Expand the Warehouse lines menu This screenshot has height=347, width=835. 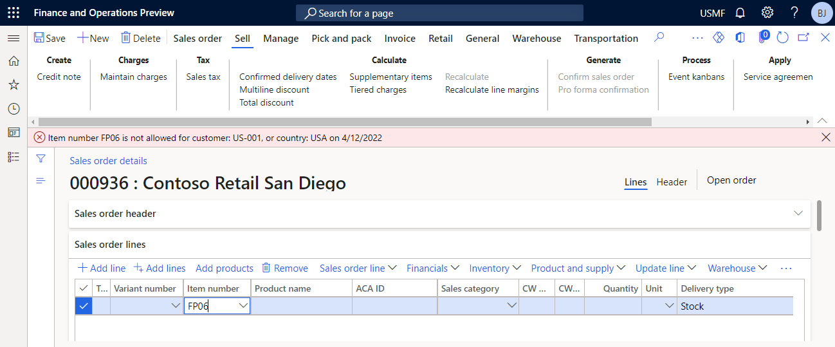click(x=737, y=268)
